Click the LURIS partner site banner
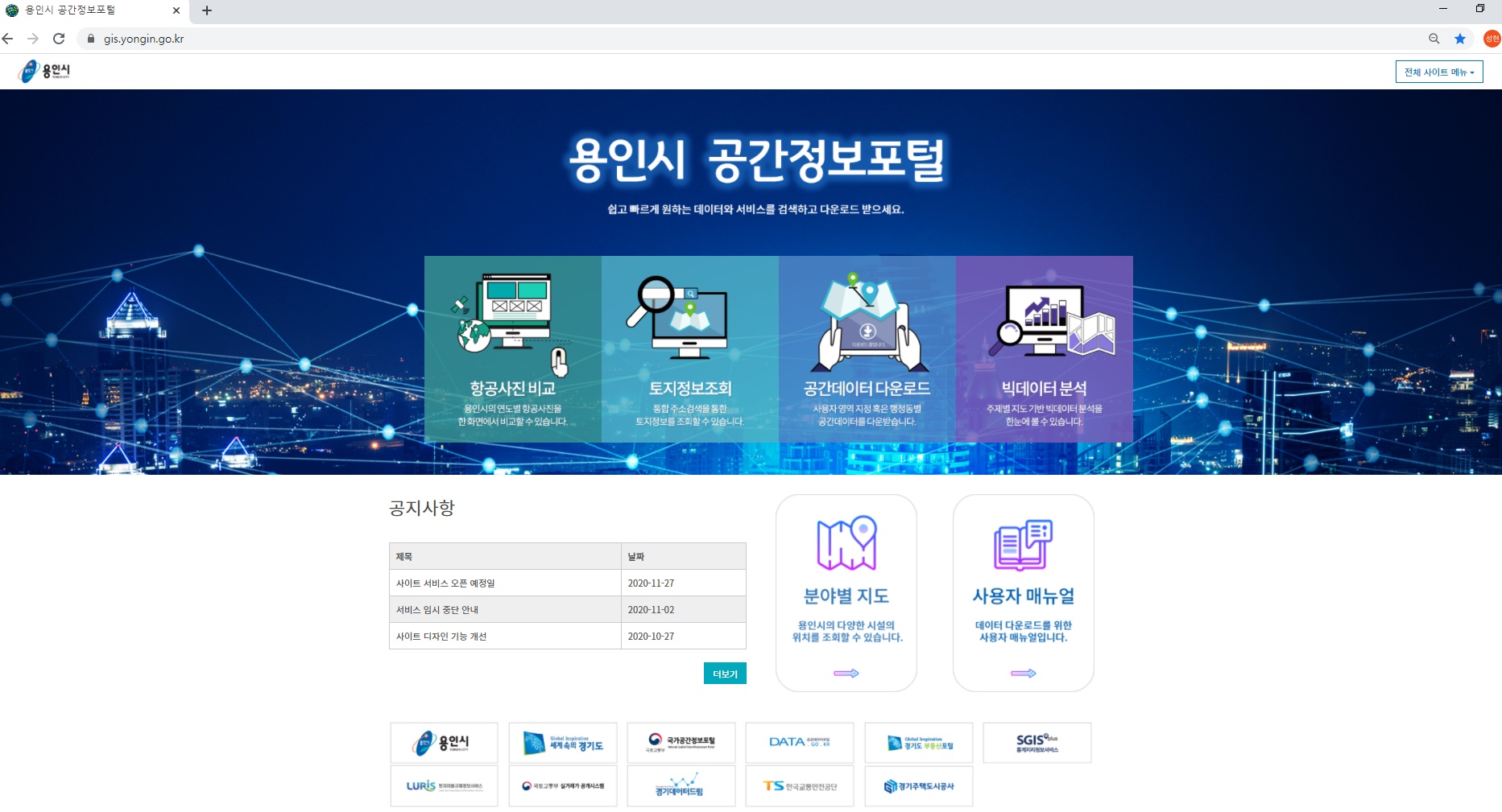This screenshot has width=1502, height=812. 444,786
